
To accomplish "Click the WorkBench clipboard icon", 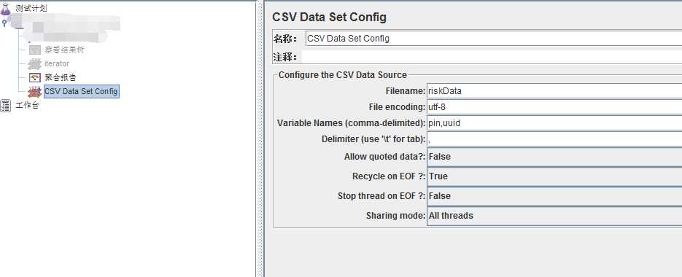I will 6,105.
